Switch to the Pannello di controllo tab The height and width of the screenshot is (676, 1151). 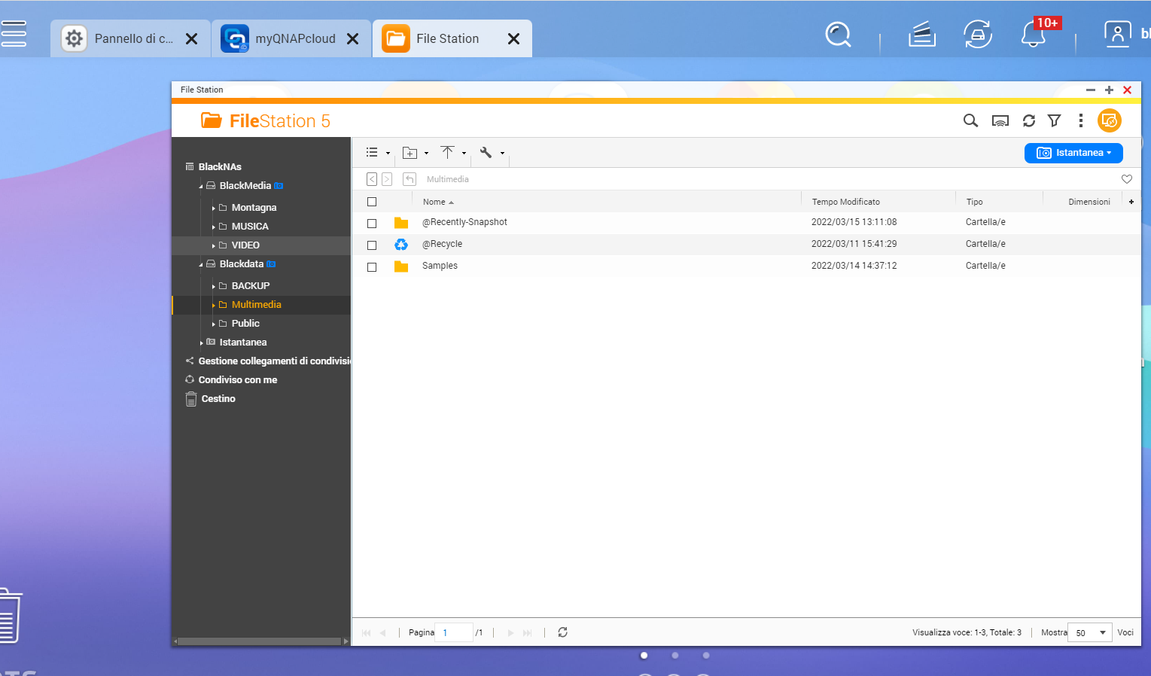tap(124, 38)
